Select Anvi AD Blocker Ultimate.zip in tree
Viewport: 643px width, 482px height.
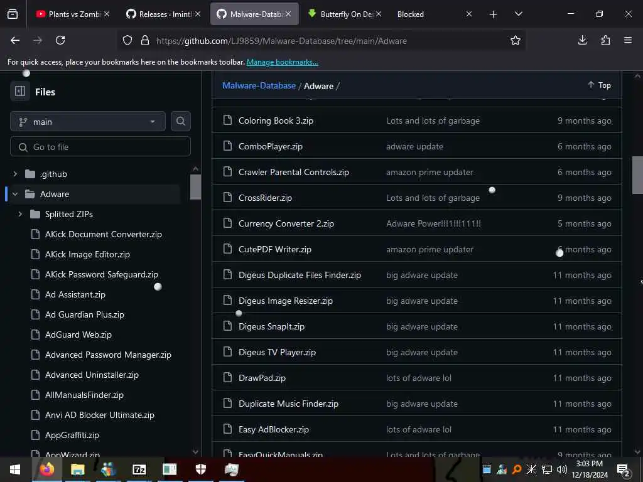coord(100,415)
